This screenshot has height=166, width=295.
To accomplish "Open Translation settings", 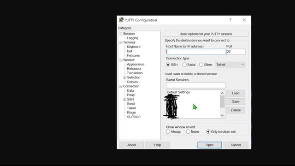I will click(135, 73).
